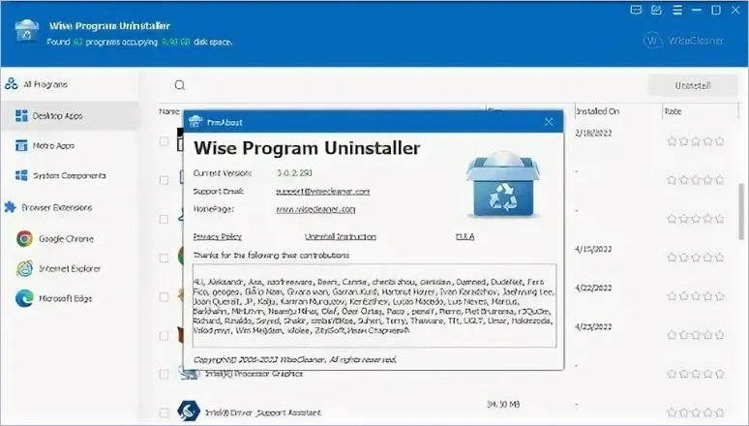Screen dimensions: 749x426
Task: Tick Intel Processor Graphics checkbox
Action: pos(164,374)
